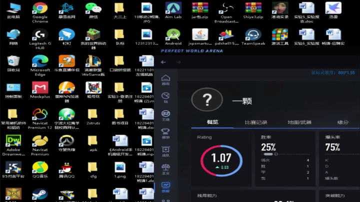
Task: Open the 网络 network desktop icon
Action: tap(13, 37)
